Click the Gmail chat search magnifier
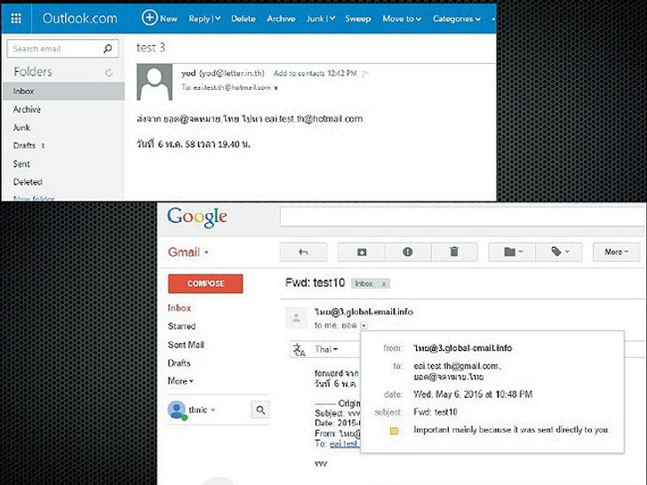647x485 pixels. (260, 410)
